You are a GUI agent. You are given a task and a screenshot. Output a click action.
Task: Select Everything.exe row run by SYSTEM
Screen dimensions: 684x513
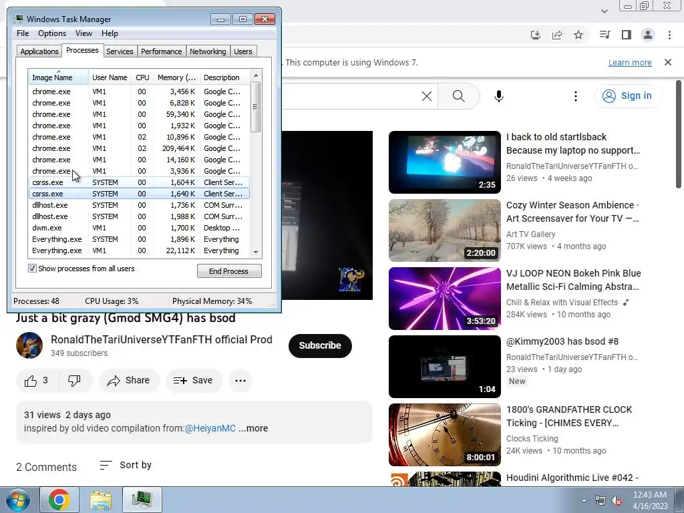coord(139,239)
